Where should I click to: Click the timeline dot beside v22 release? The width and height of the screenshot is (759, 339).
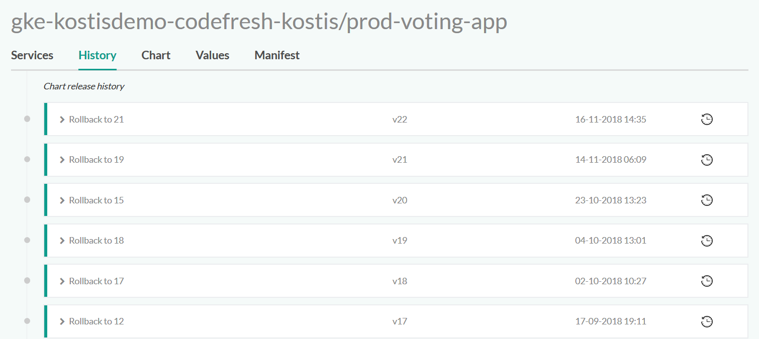coord(27,119)
